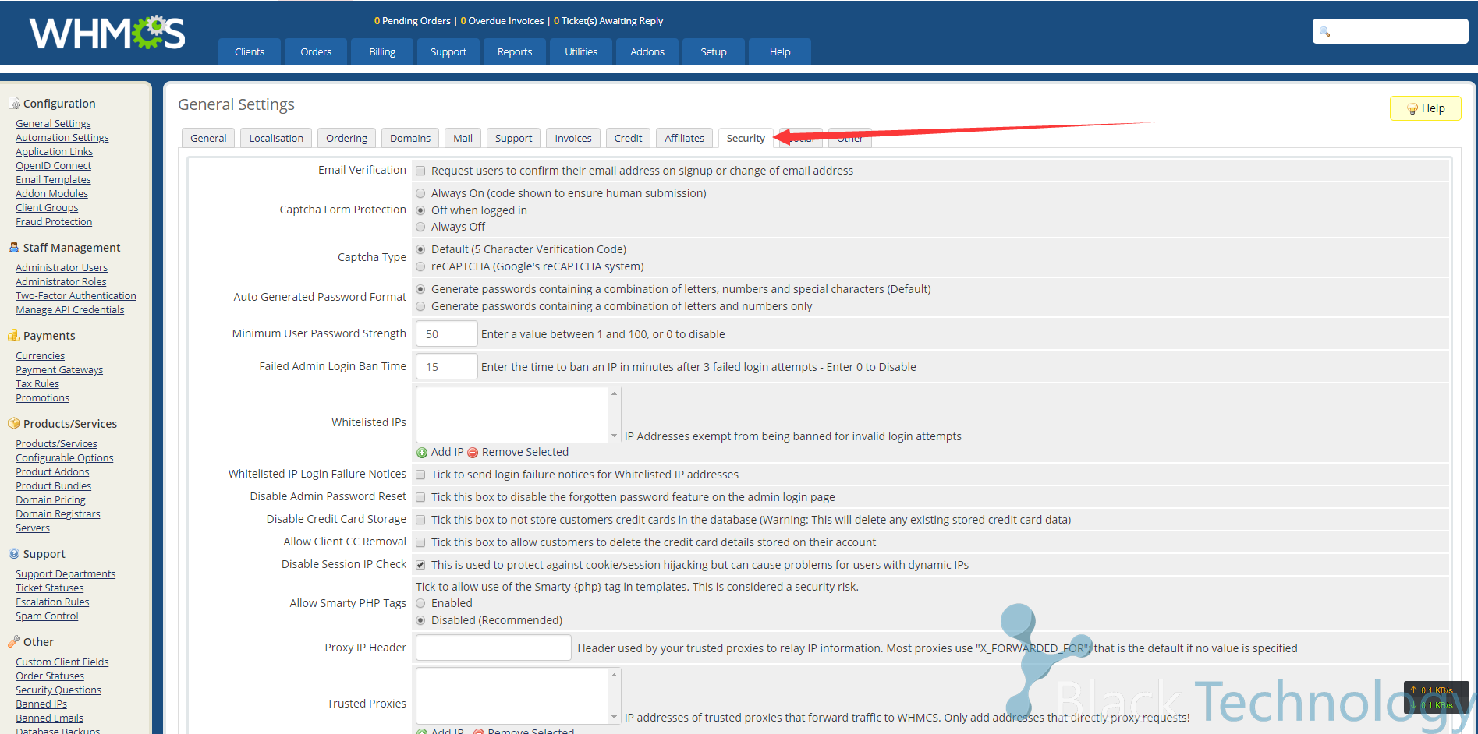This screenshot has height=734, width=1478.
Task: Enable the Email Verification checkbox
Action: [421, 171]
